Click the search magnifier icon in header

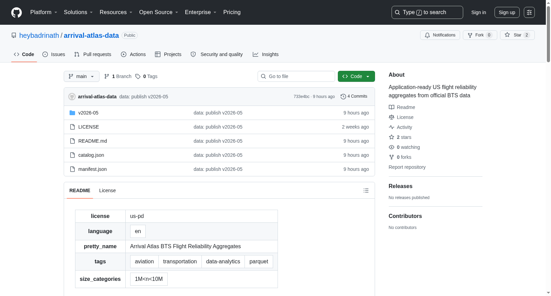(x=397, y=12)
